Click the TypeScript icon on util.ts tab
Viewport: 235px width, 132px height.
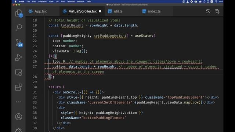[x=110, y=11]
